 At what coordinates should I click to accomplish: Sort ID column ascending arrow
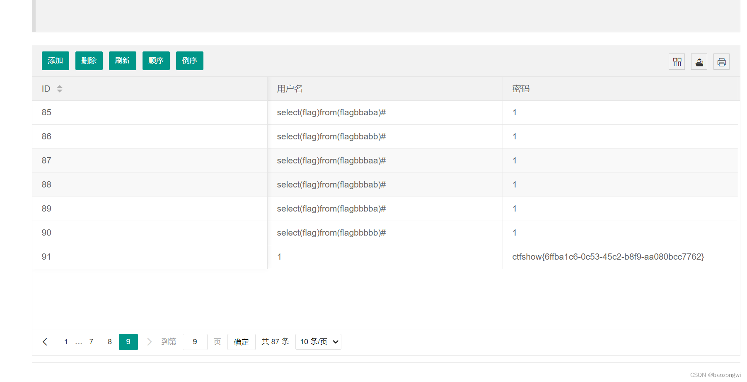[x=60, y=86]
